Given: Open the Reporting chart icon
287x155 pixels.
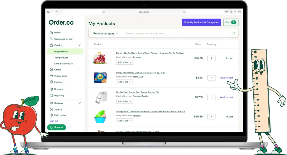Looking at the screenshot, I should point(51,95).
